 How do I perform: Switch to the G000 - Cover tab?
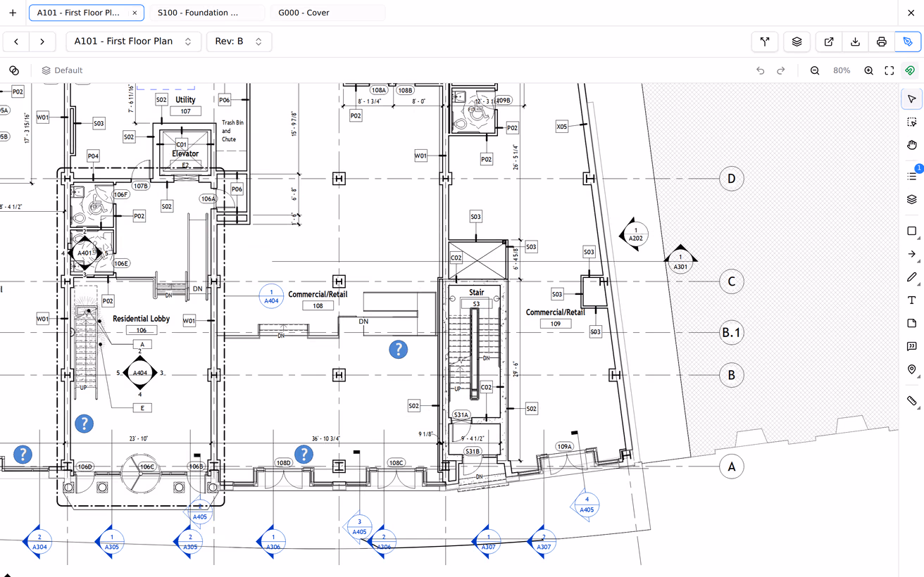coord(327,13)
